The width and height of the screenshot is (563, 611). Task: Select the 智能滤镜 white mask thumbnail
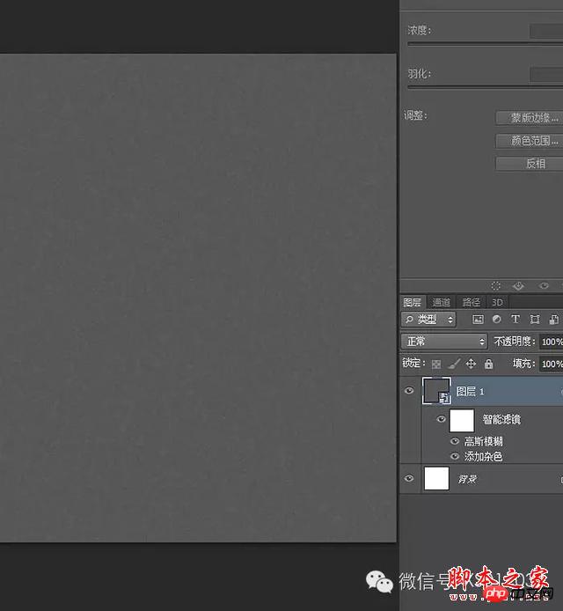[462, 420]
